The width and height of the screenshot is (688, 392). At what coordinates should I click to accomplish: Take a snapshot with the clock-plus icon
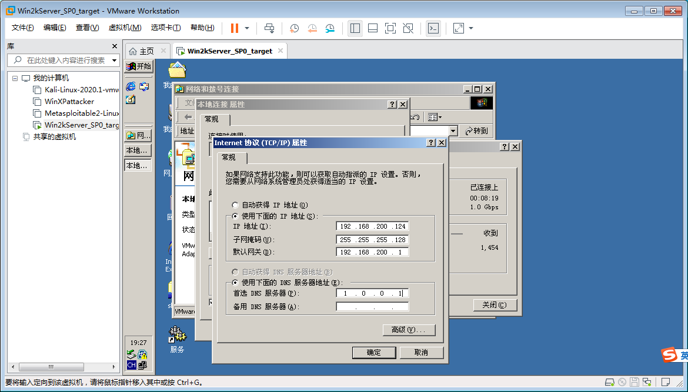pyautogui.click(x=294, y=28)
